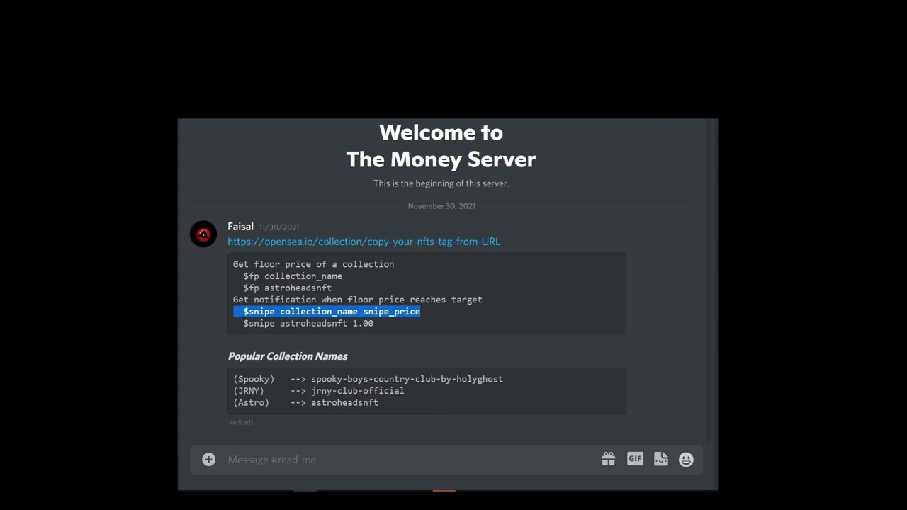The image size is (907, 510).
Task: Click 'Get notification when floor price reaches target'
Action: point(357,300)
